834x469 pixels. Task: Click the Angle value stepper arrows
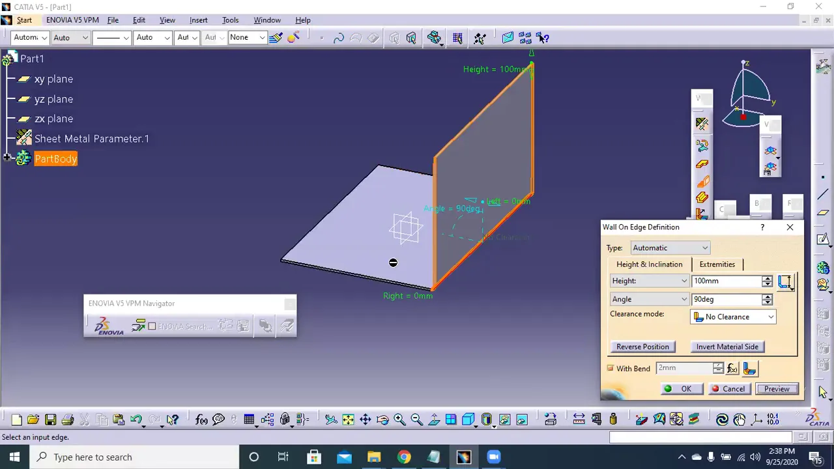pos(767,299)
